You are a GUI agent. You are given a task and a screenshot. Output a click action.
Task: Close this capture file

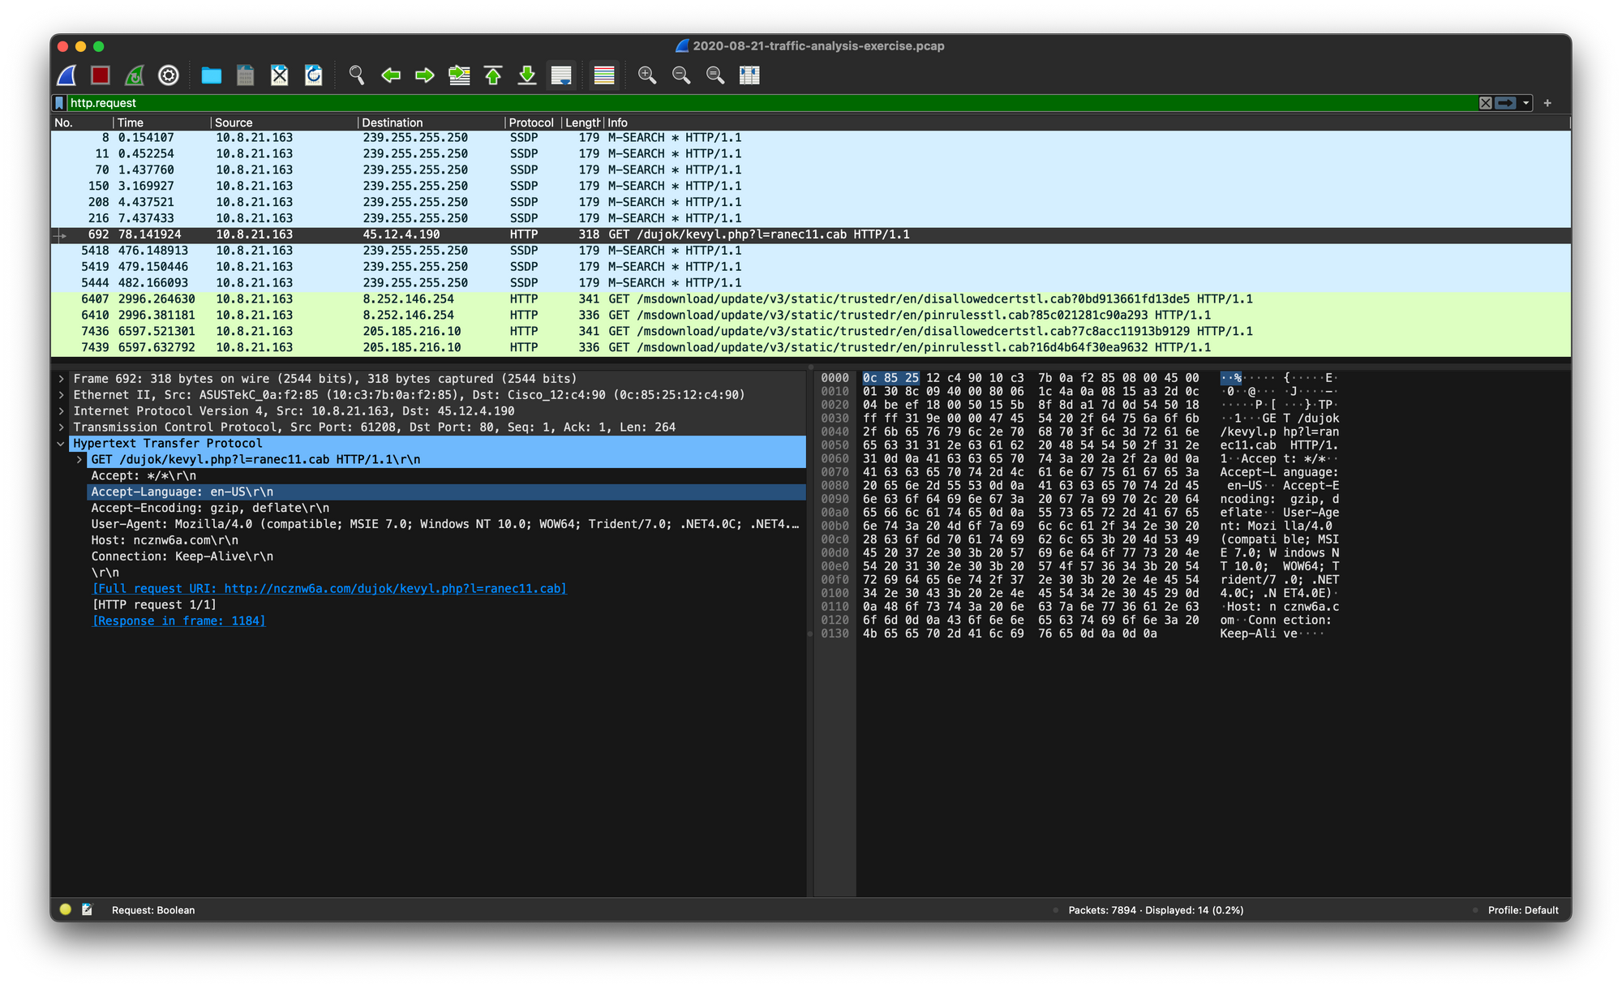tap(280, 75)
